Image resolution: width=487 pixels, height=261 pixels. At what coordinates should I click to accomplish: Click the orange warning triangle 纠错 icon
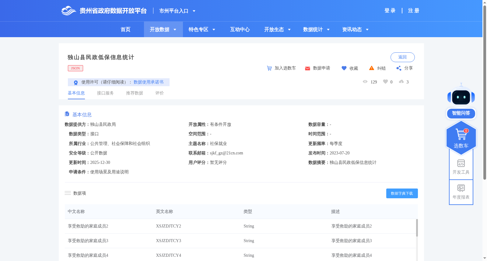(x=372, y=68)
